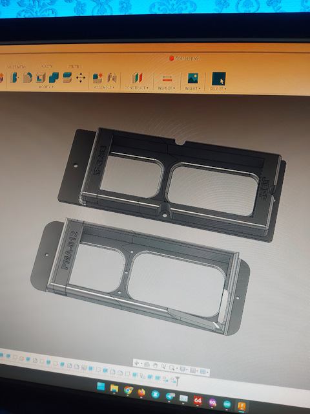The image size is (310, 414).
Task: Switch to the UTILITIES tab
Action: (75, 67)
